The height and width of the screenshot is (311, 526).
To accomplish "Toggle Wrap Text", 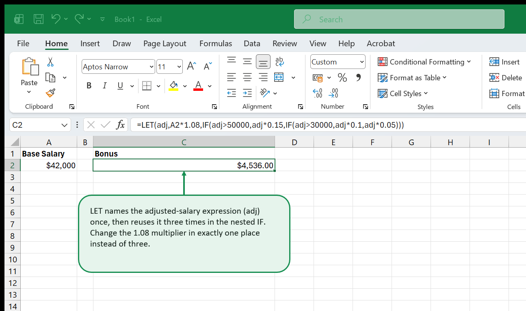I will (x=279, y=62).
